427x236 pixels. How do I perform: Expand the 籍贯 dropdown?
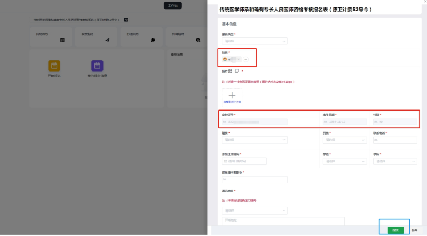click(x=254, y=140)
